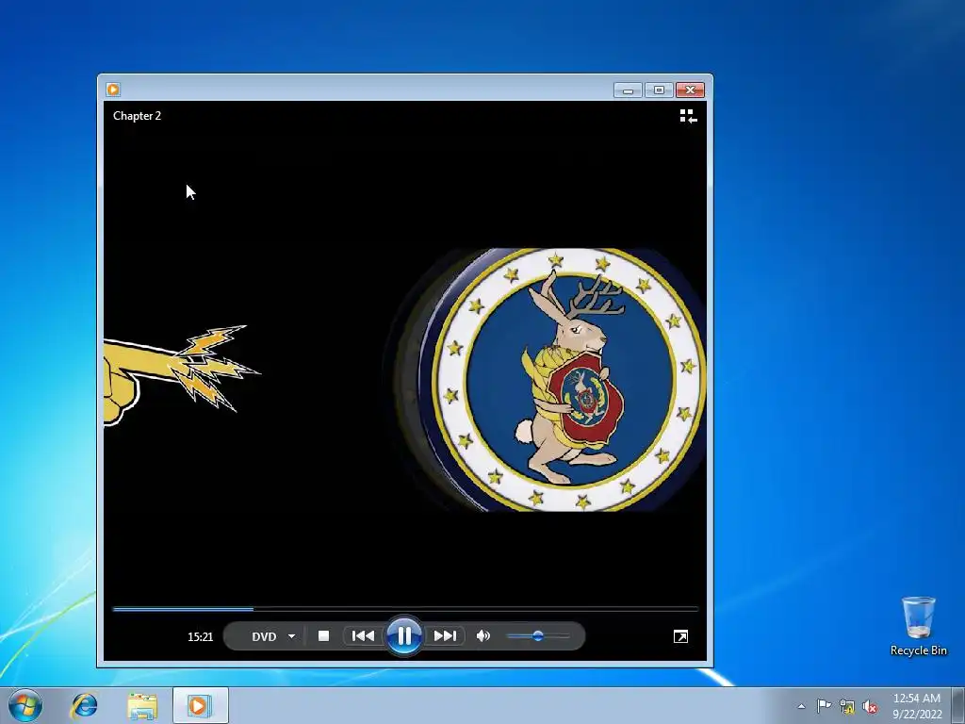Viewport: 965px width, 724px height.
Task: Stop the DVD playback
Action: pyautogui.click(x=324, y=636)
